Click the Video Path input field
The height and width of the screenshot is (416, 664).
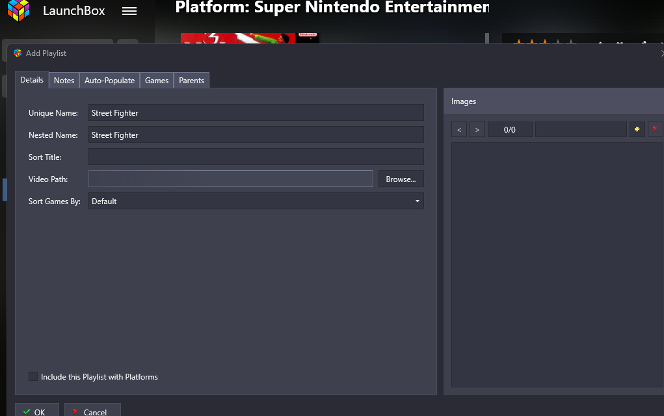click(230, 179)
